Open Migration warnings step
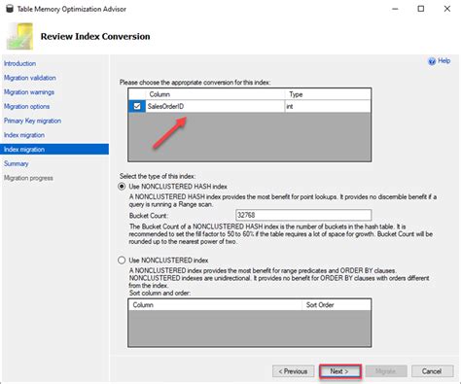Viewport: 461px width, 384px height. coord(29,92)
